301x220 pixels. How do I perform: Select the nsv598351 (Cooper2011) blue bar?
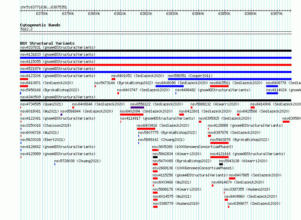click(230, 79)
